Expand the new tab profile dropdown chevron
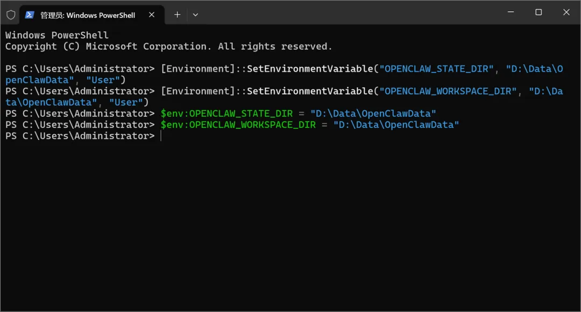 click(195, 15)
